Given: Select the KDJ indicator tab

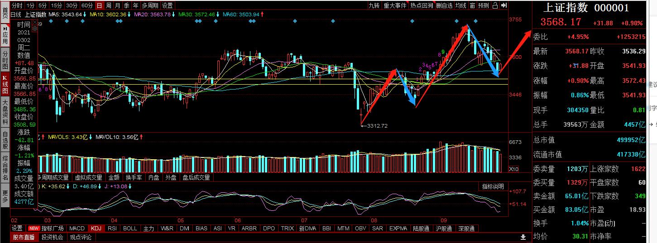Looking at the screenshot, I should pos(96,229).
